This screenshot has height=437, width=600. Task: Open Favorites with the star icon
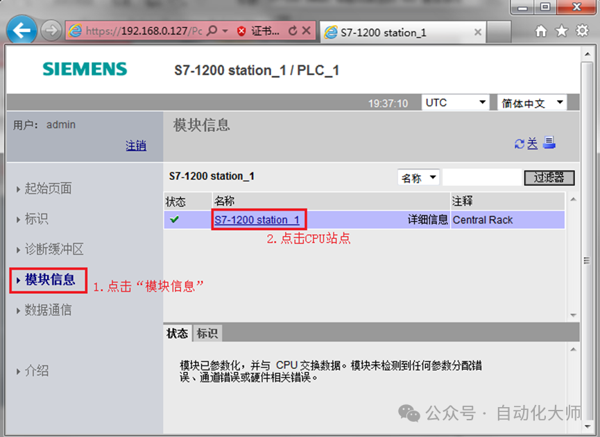561,31
